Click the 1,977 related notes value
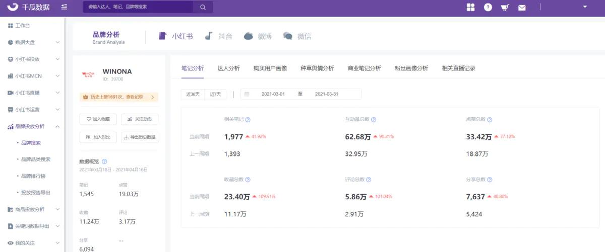The image size is (605, 252). coord(234,137)
